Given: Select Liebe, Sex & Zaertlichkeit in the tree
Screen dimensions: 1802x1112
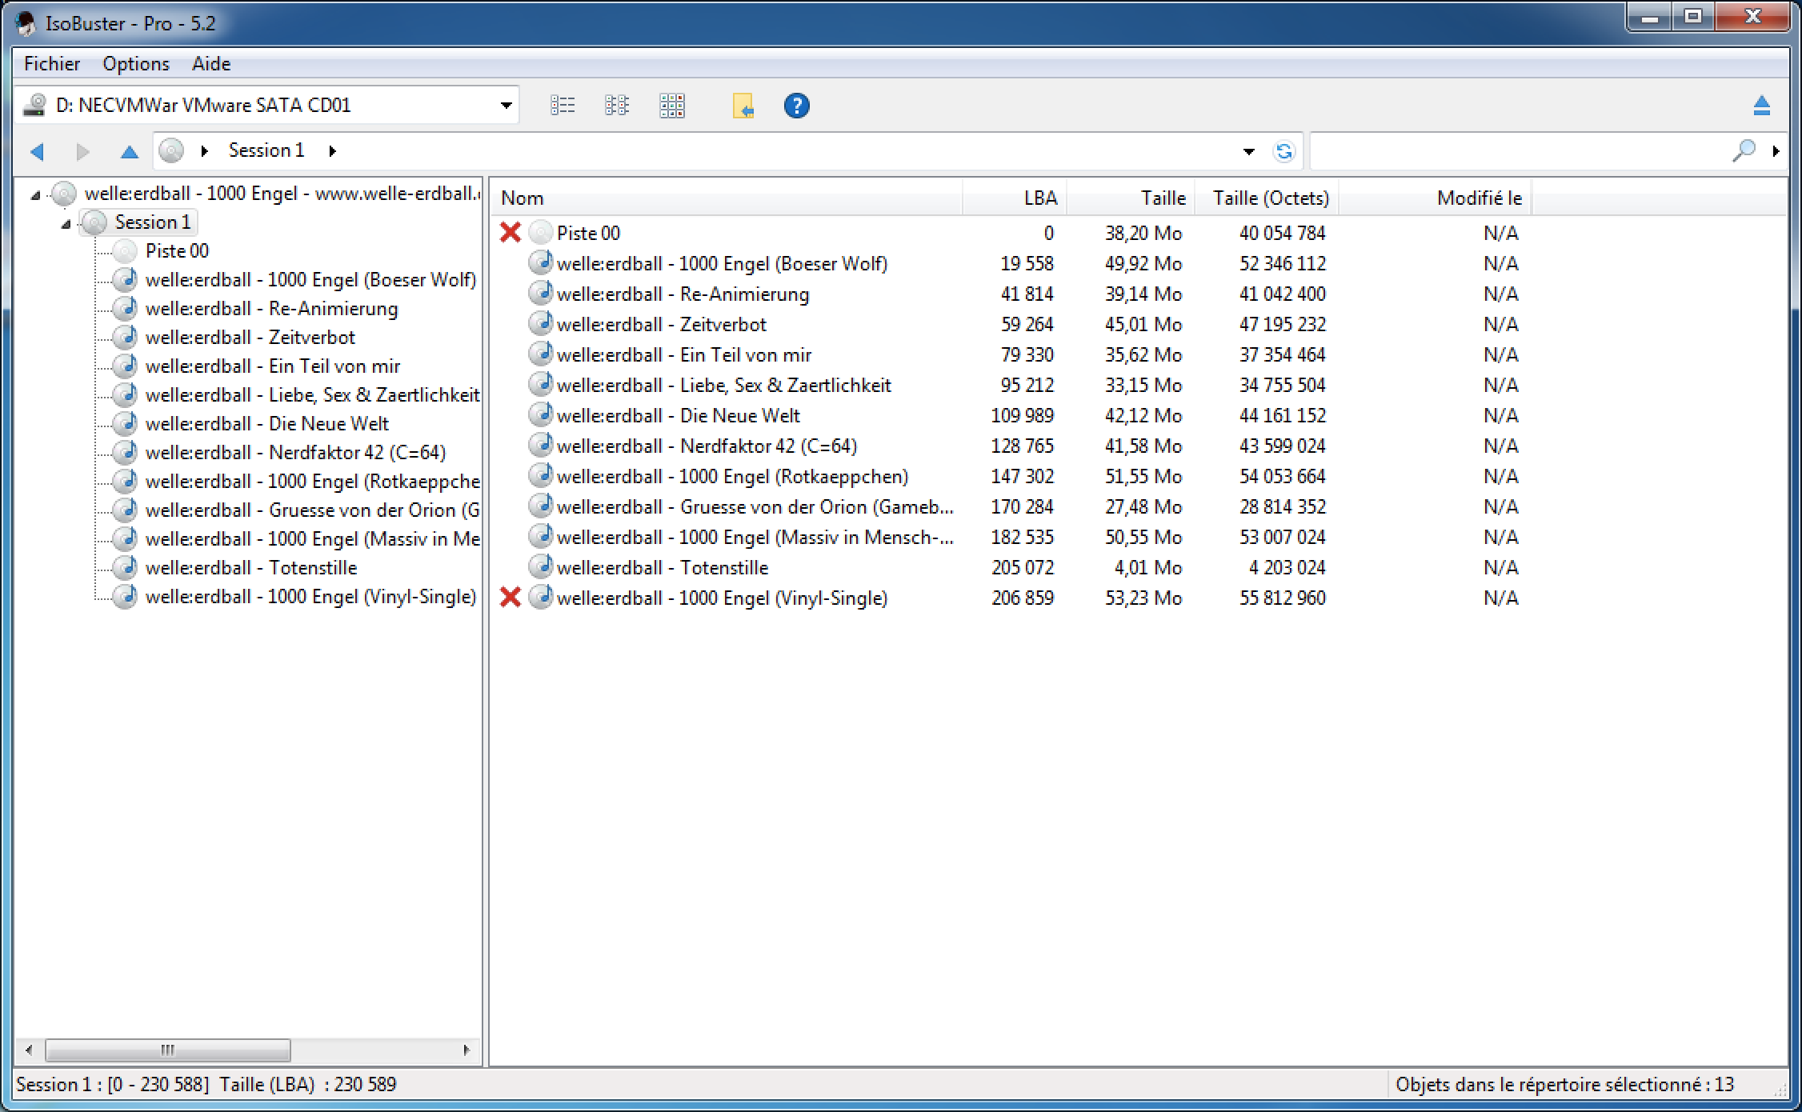Looking at the screenshot, I should (313, 395).
